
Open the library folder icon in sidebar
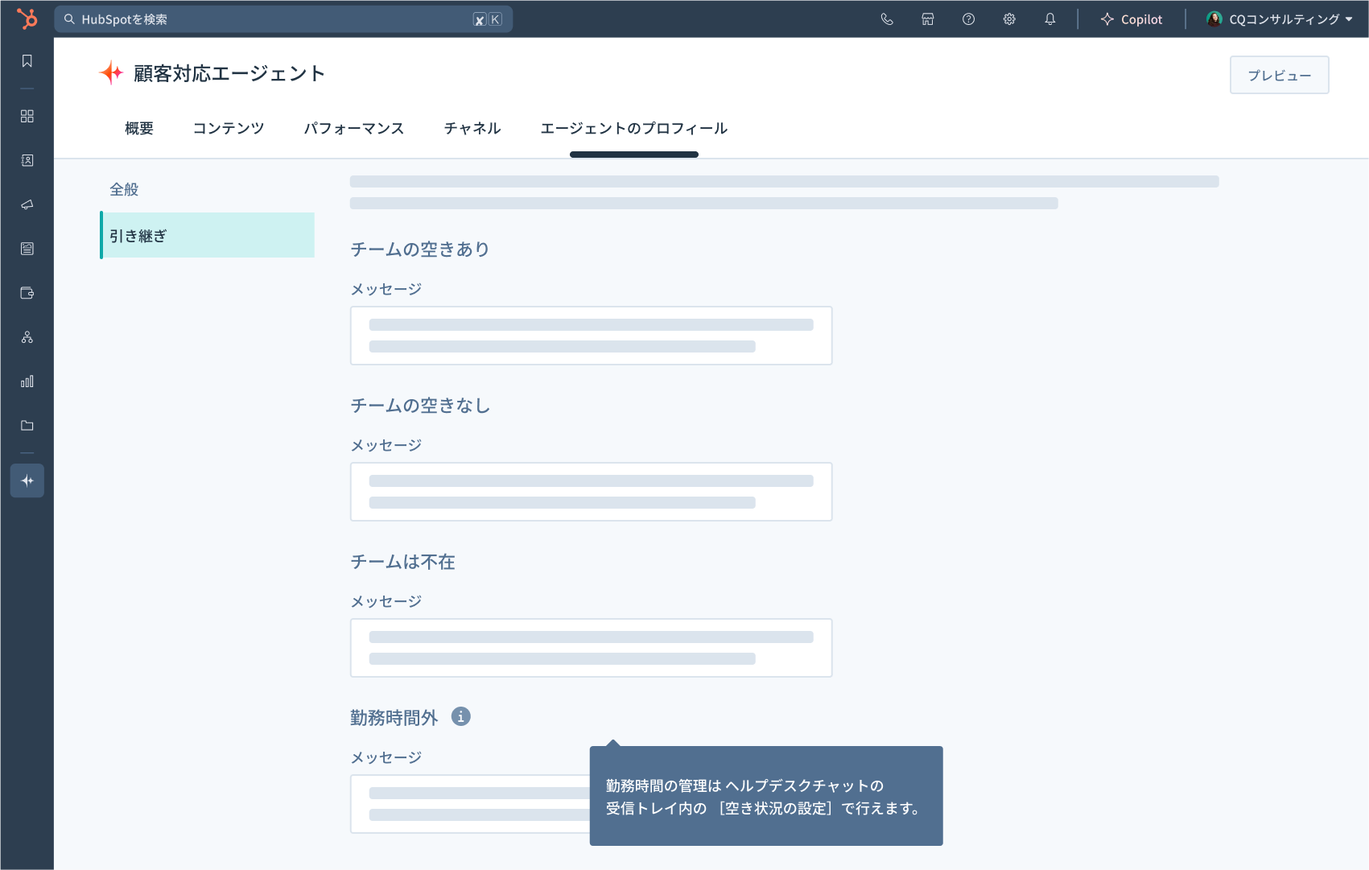click(27, 426)
